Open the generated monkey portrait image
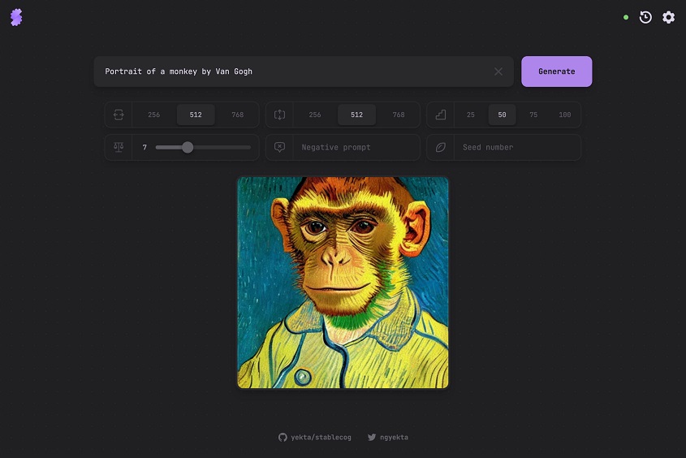The width and height of the screenshot is (686, 458). coord(343,283)
